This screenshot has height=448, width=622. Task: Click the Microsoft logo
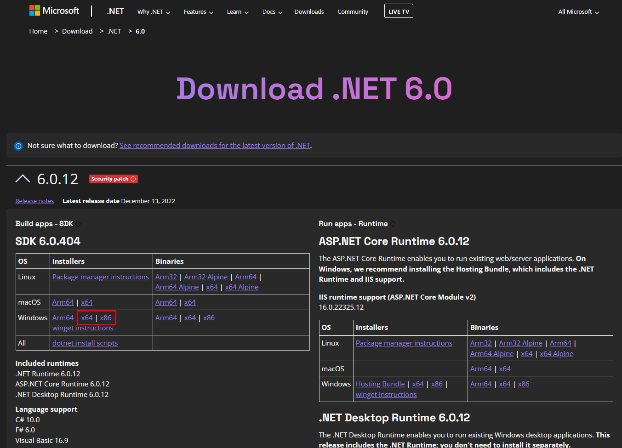pyautogui.click(x=54, y=11)
